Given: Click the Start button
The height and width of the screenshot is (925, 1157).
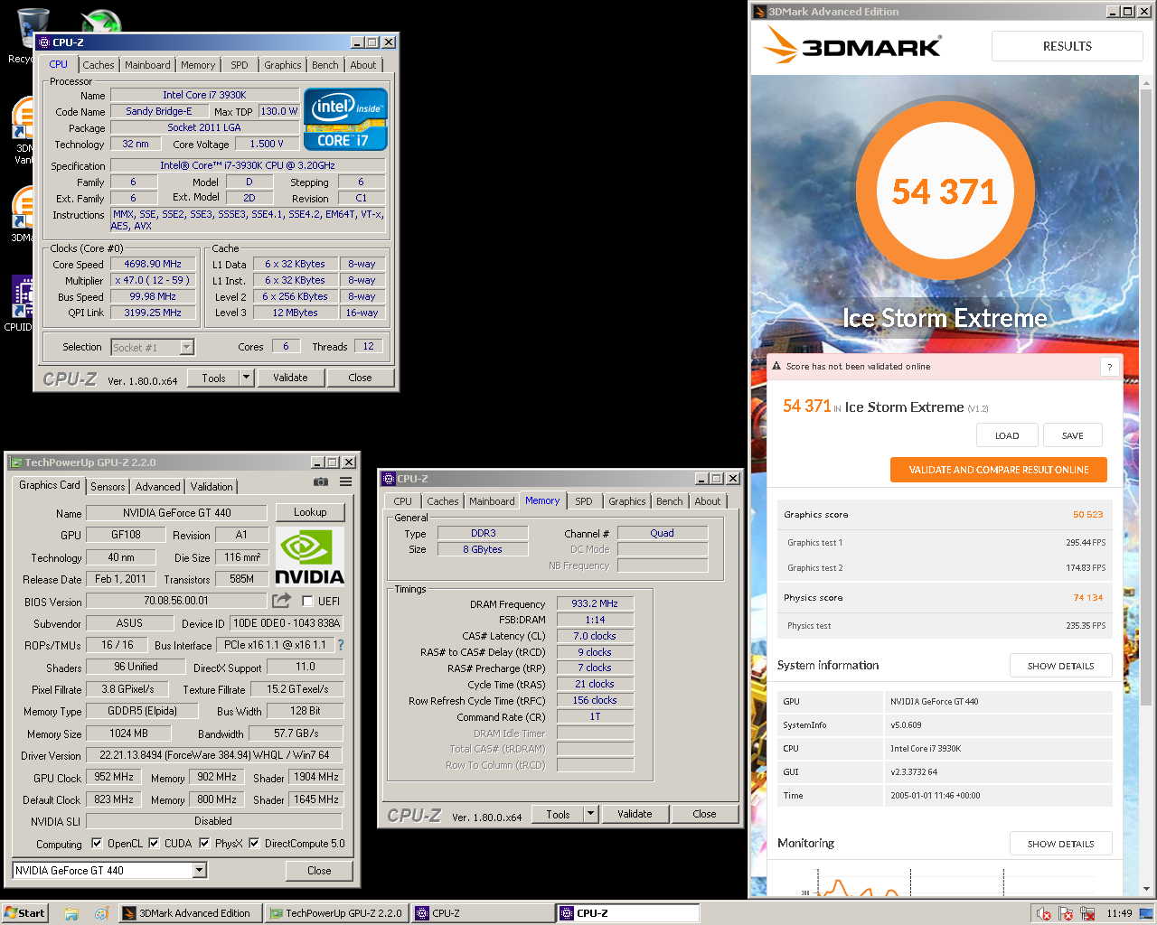Looking at the screenshot, I should pos(24,913).
